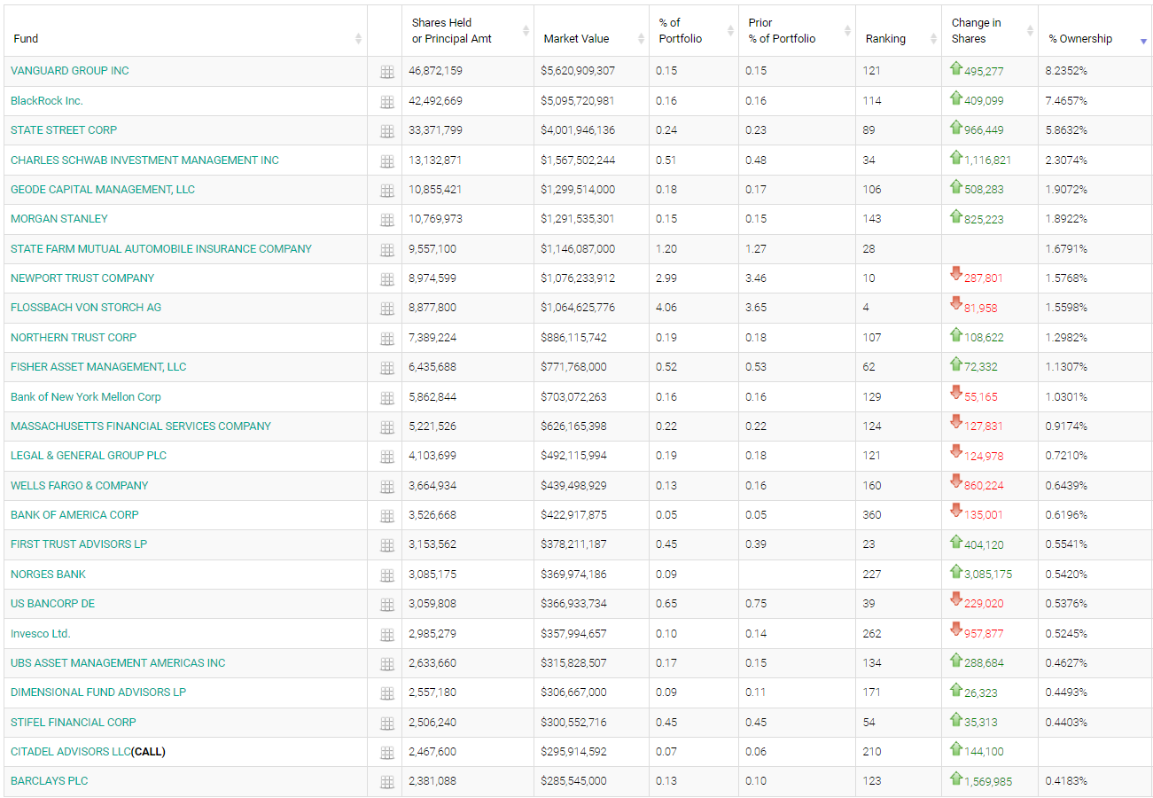This screenshot has height=798, width=1153.
Task: Open STATE FARM MUTUAL AUTOMOBILE INSURANCE COMPANY link
Action: point(161,248)
